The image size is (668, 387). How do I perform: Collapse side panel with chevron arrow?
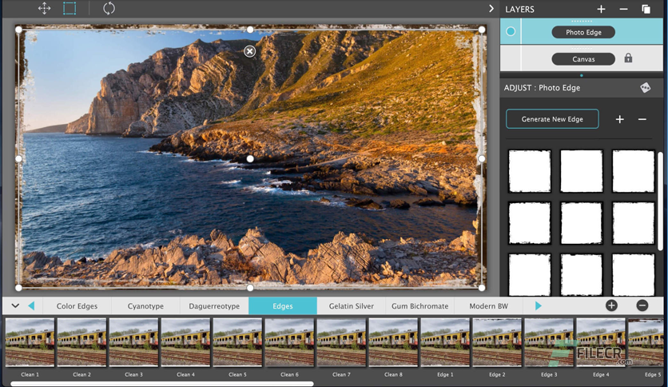491,8
